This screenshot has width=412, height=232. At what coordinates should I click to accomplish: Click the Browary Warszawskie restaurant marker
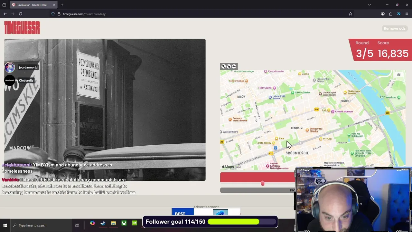click(x=230, y=119)
